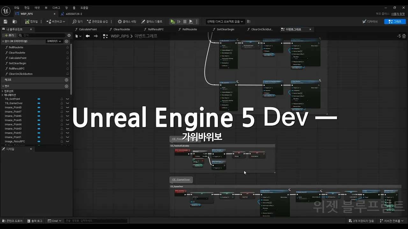
Task: Add new macro with the 매크로 plus icon
Action: click(x=67, y=80)
